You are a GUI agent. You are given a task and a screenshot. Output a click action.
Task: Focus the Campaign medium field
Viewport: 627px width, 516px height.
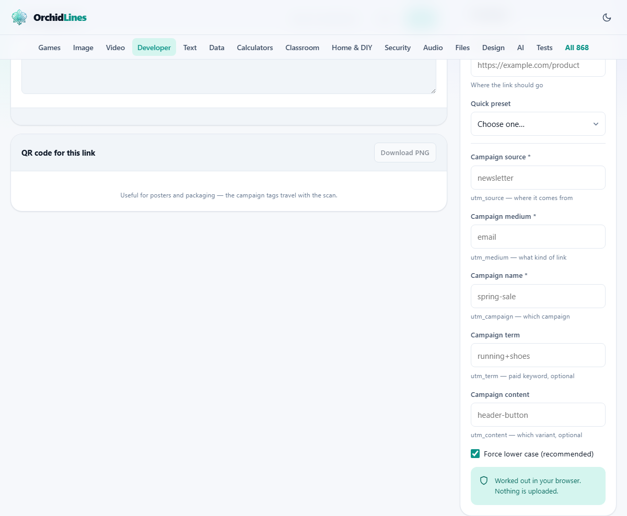coord(538,237)
